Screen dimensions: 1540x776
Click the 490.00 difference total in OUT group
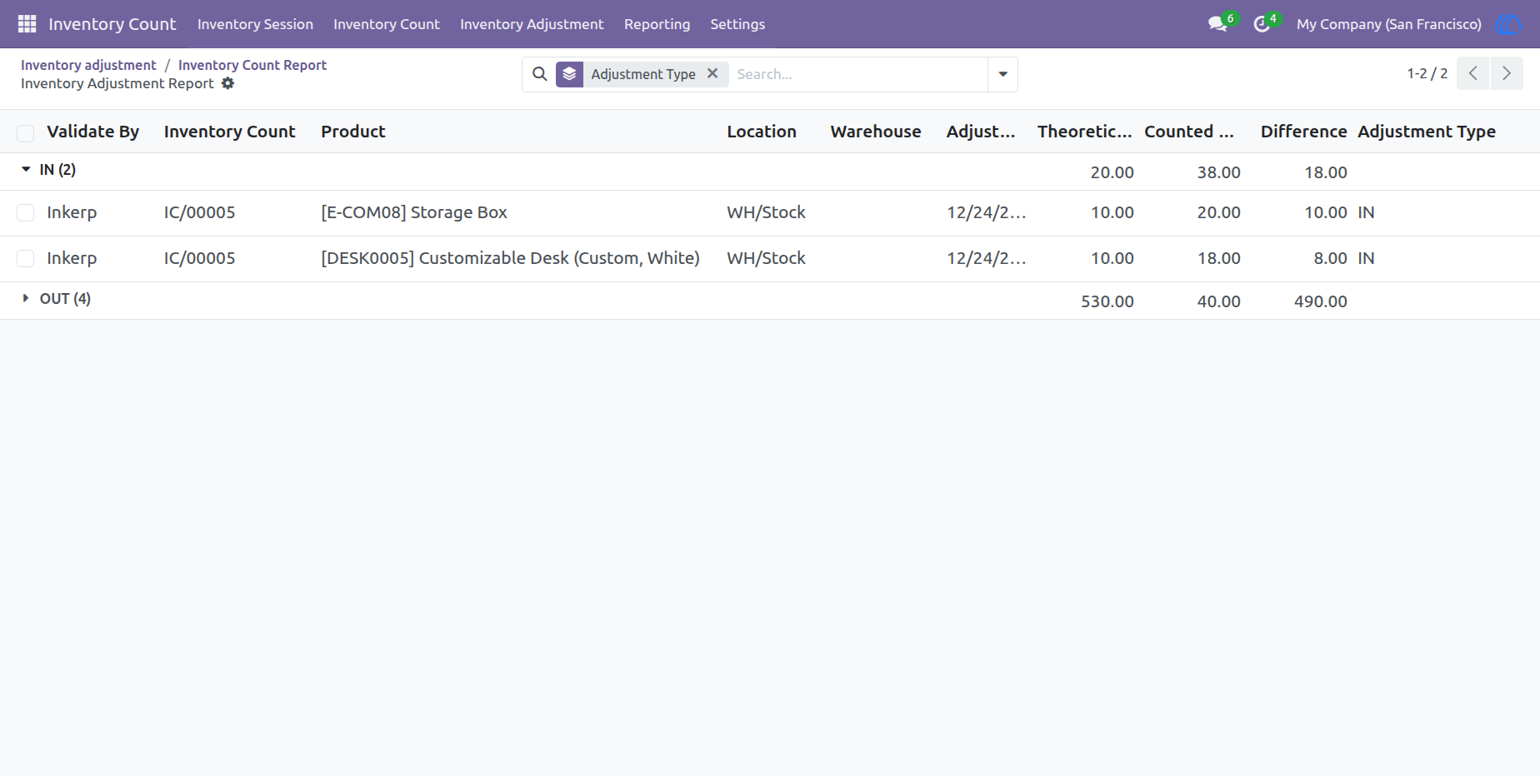tap(1320, 301)
